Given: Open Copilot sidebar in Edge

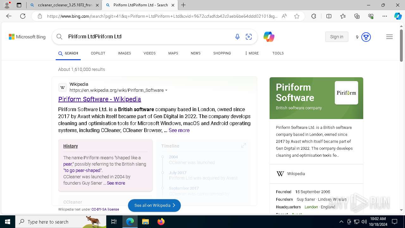Looking at the screenshot, I should click(x=398, y=16).
